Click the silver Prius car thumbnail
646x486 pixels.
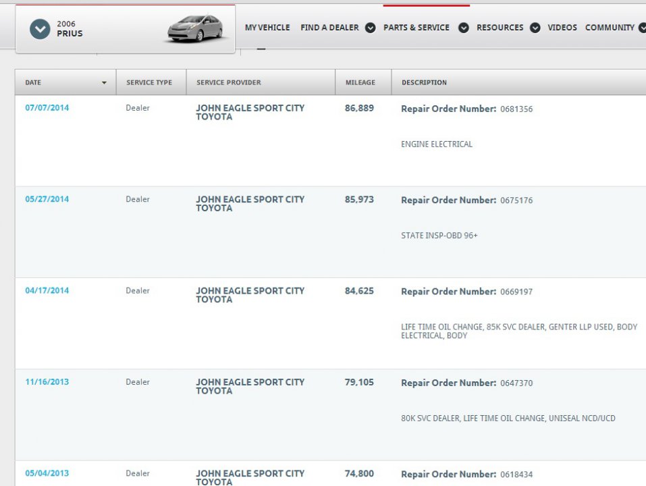point(195,28)
